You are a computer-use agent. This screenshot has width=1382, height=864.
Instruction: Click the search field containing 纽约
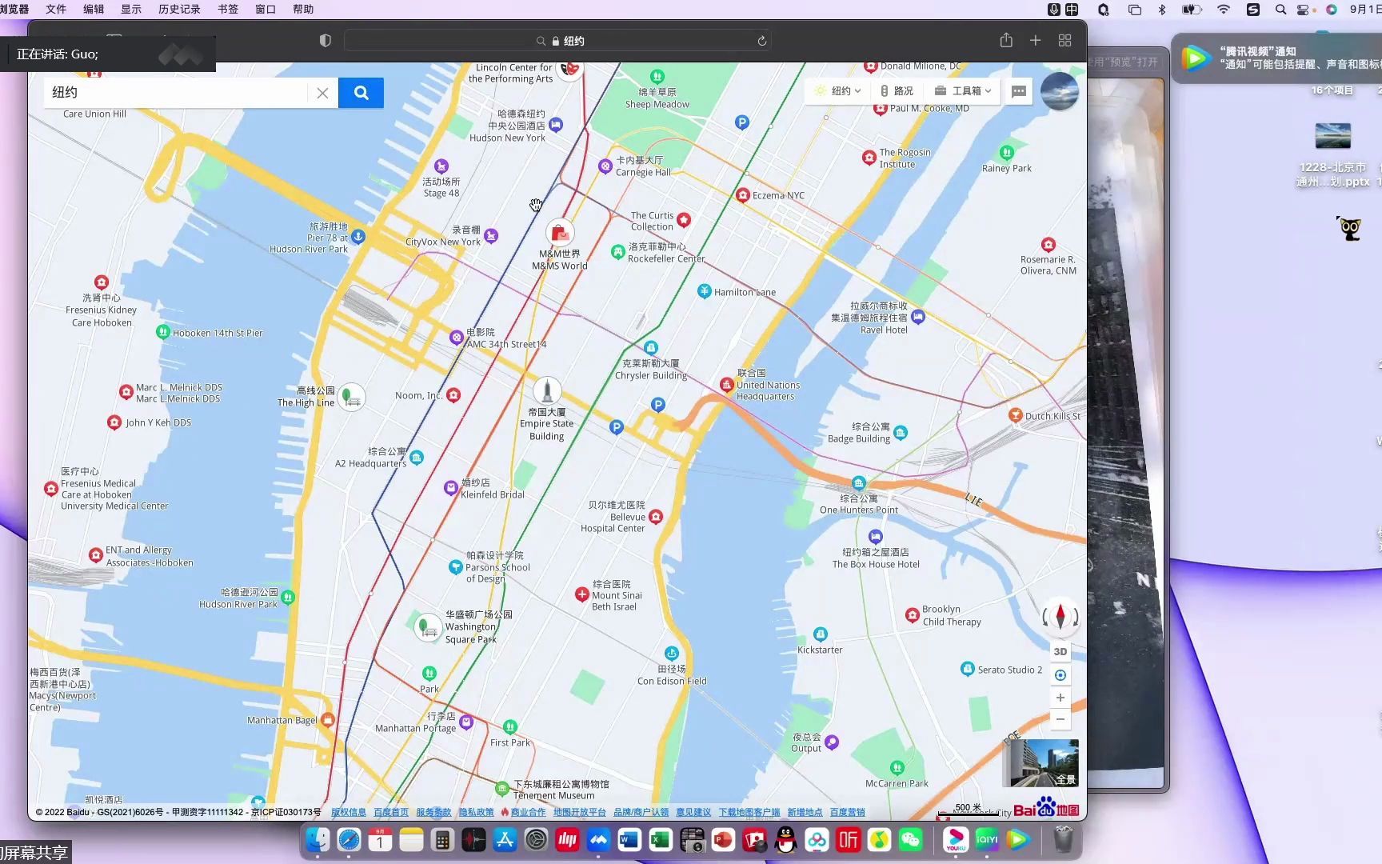pyautogui.click(x=176, y=93)
